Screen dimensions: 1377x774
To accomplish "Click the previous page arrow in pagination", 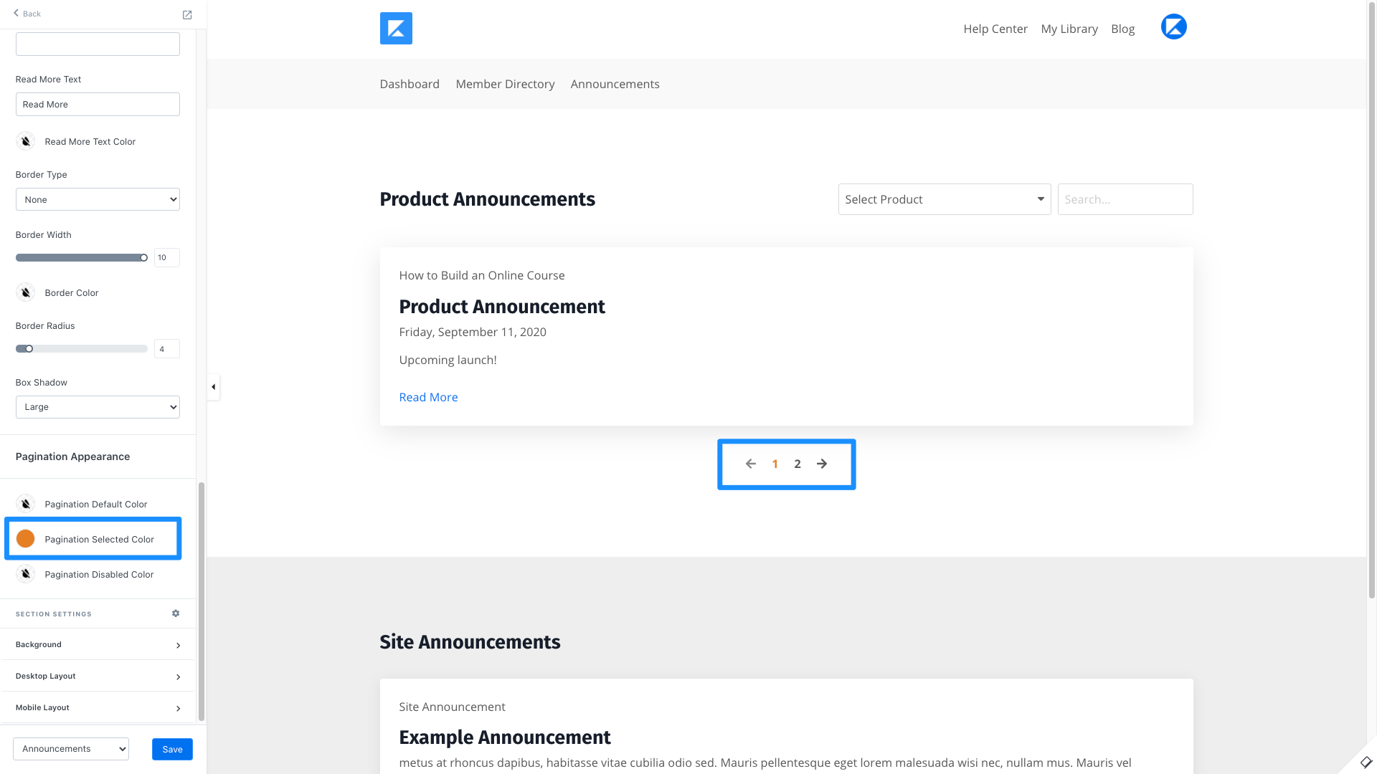I will tap(750, 464).
